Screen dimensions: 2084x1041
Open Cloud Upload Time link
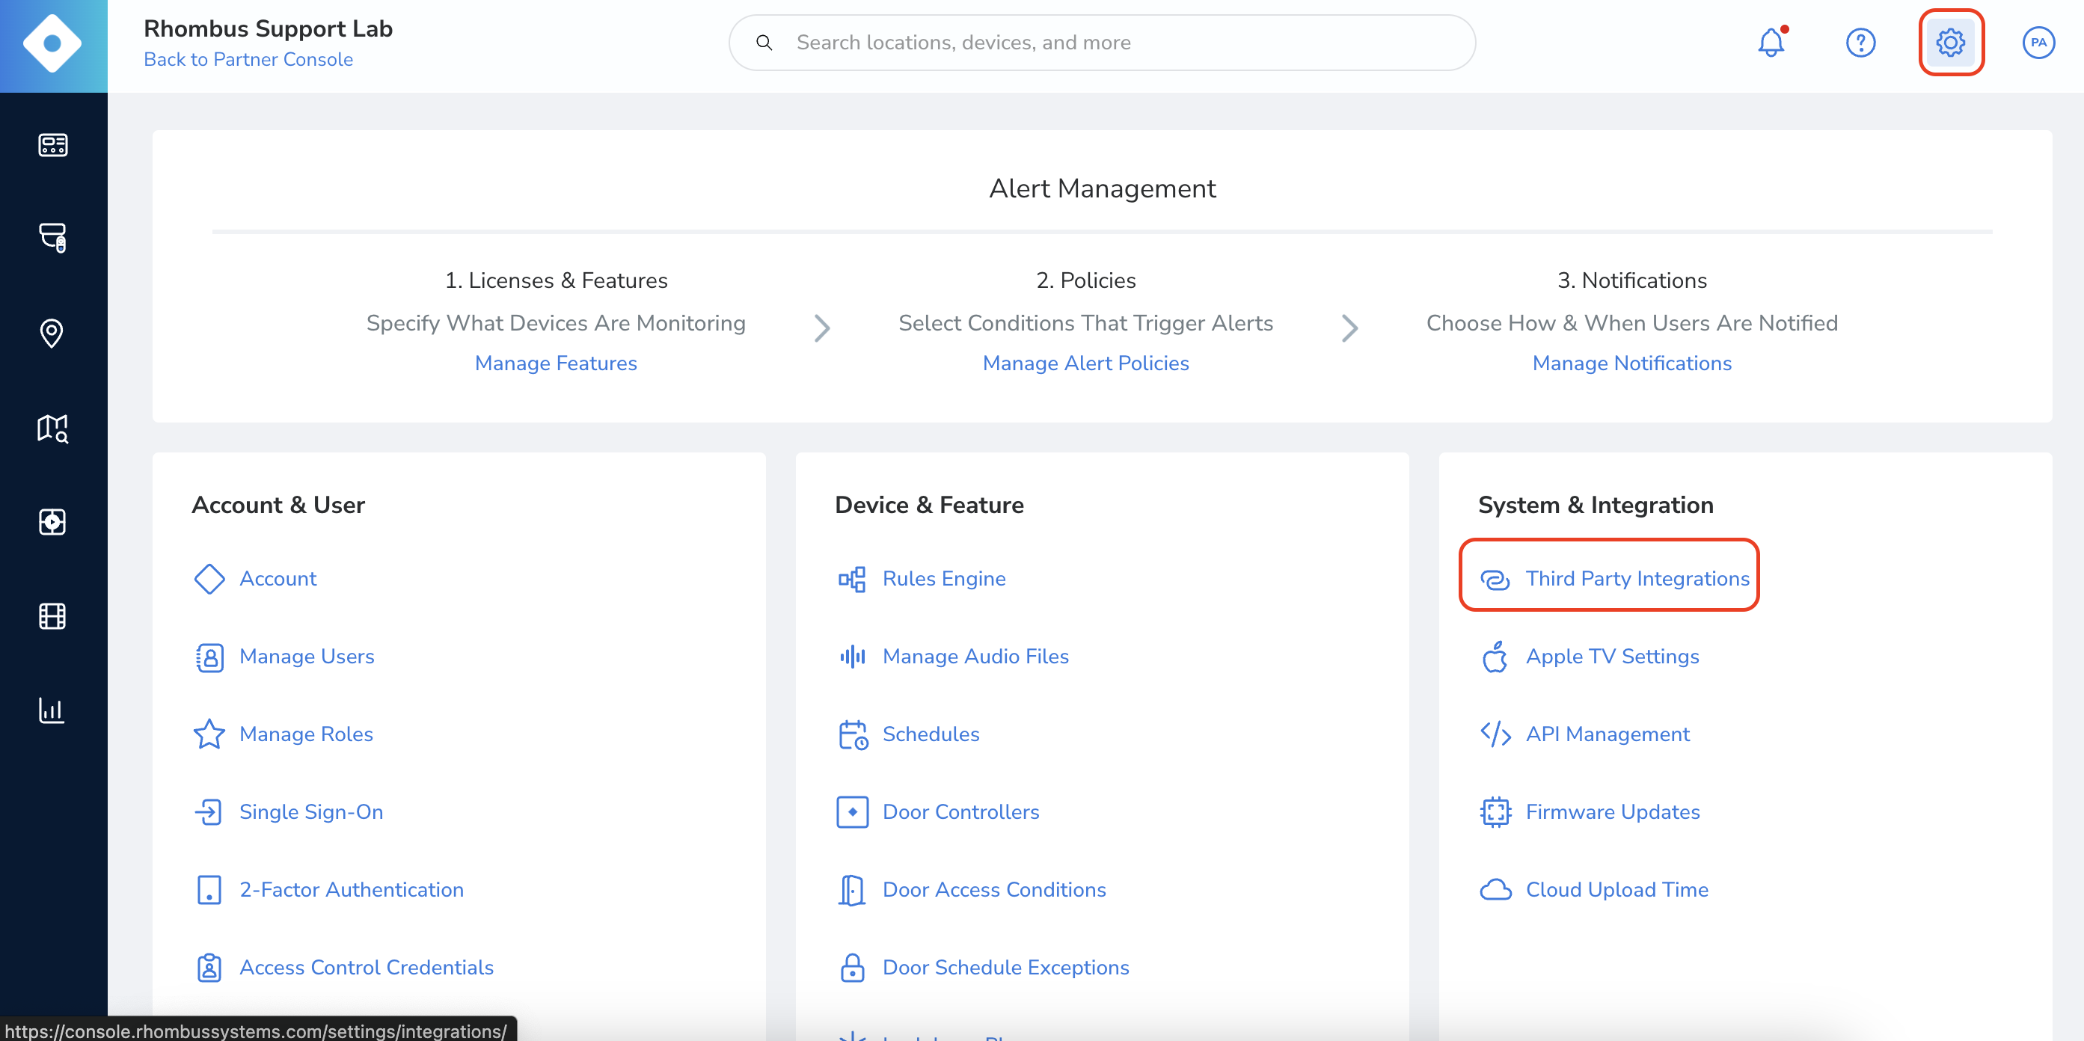coord(1616,890)
